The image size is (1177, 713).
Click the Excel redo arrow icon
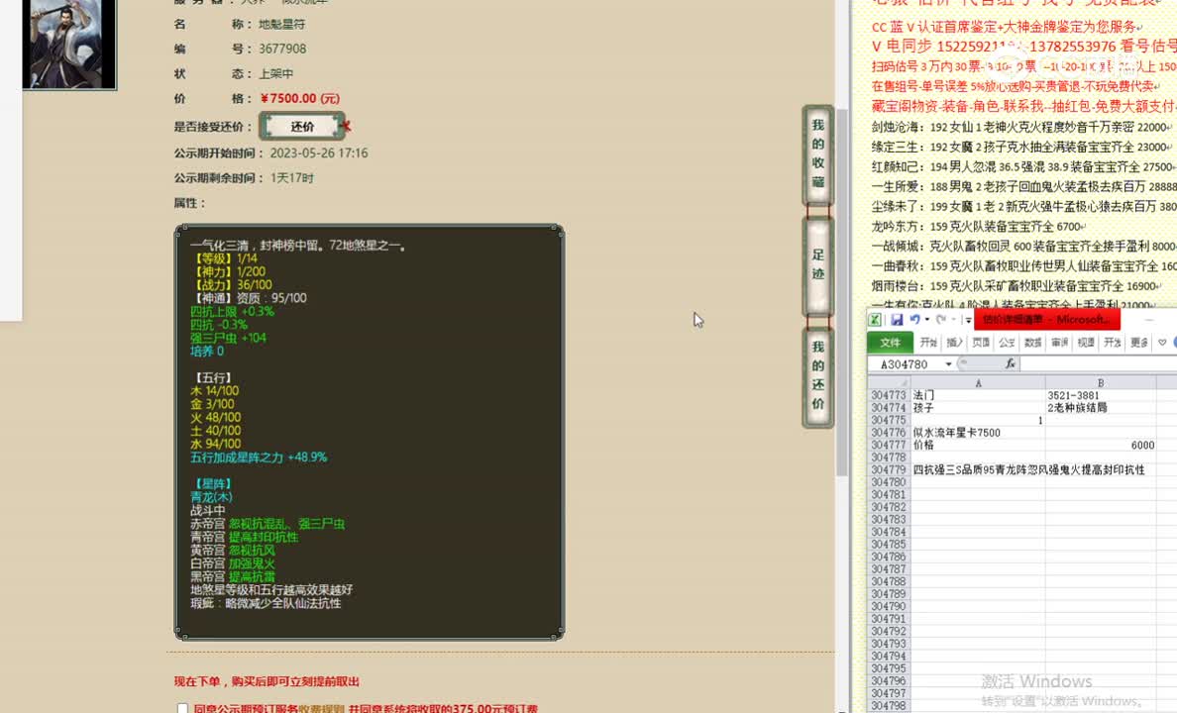click(939, 320)
